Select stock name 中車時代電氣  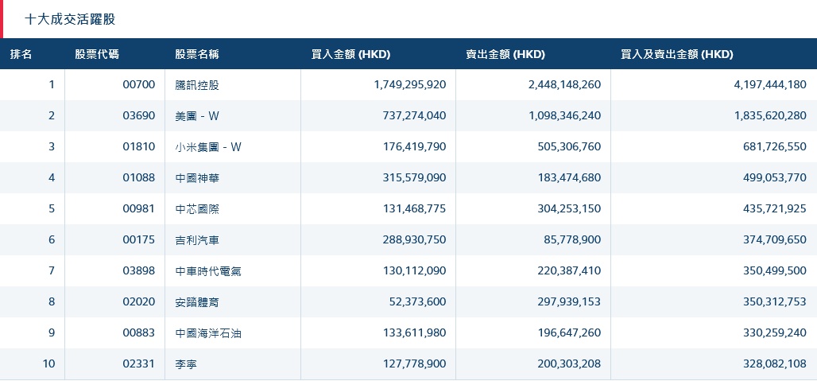tap(208, 271)
